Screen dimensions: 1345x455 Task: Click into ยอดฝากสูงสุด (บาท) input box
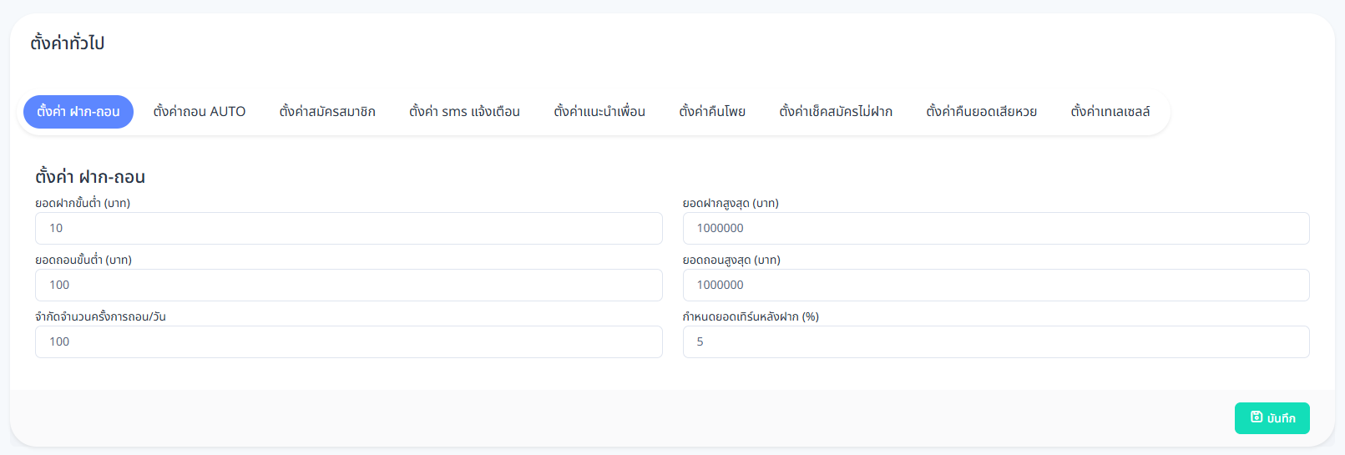click(x=996, y=229)
